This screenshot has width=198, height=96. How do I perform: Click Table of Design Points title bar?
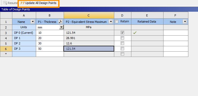(99, 9)
